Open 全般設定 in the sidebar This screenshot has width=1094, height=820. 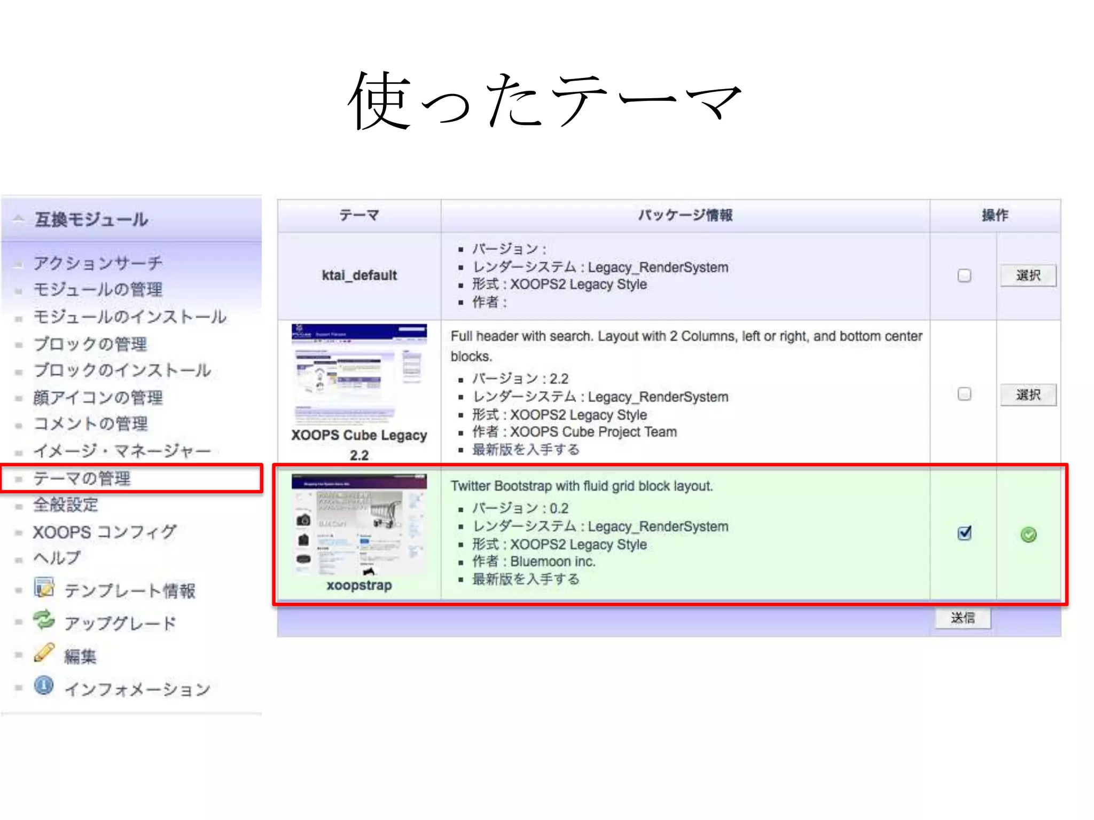pyautogui.click(x=66, y=504)
